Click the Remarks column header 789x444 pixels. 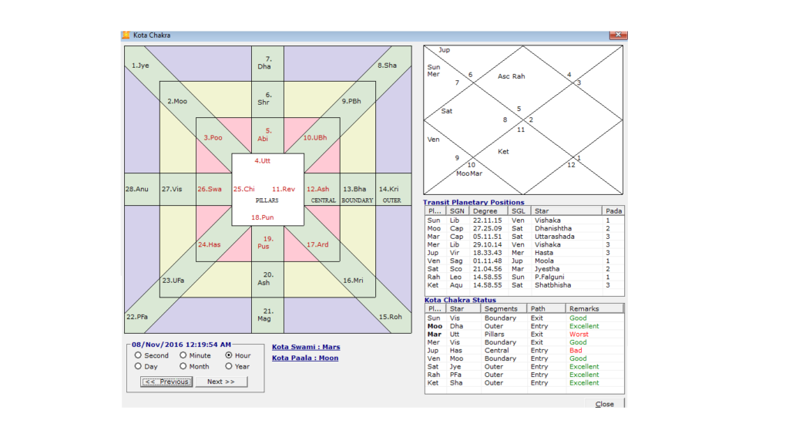(594, 308)
